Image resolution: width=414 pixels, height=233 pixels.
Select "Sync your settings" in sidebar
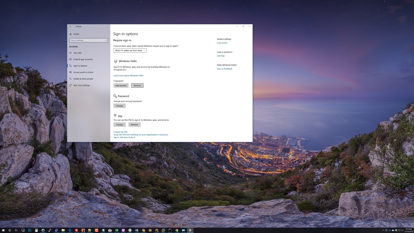click(x=82, y=85)
